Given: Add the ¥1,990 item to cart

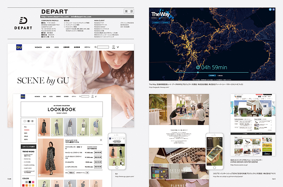Looking at the screenshot, I should click(x=98, y=157).
